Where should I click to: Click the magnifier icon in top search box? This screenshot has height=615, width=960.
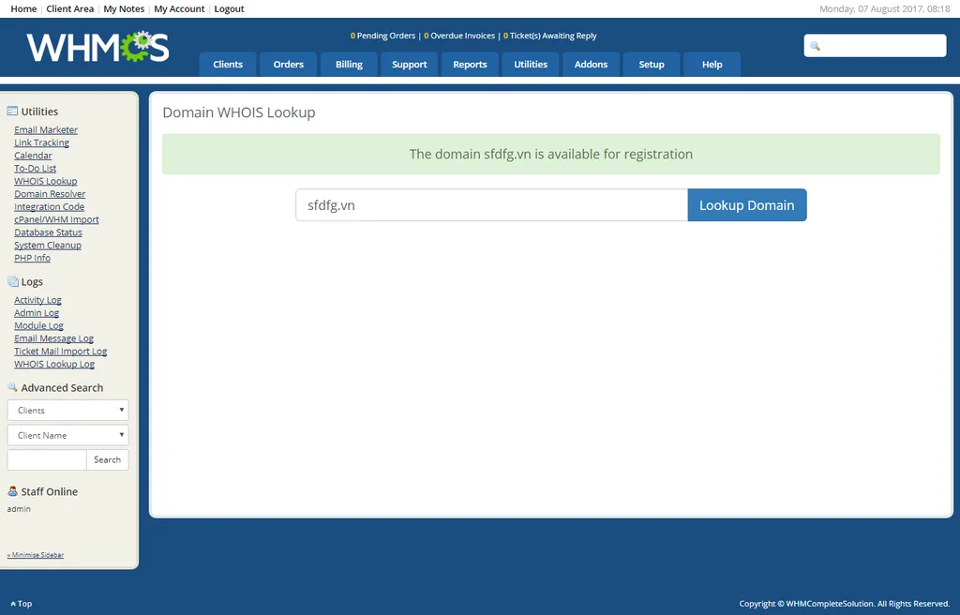tap(815, 46)
